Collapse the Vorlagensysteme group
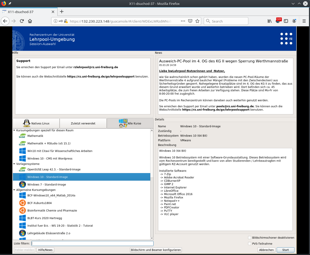Image resolution: width=310 pixels, height=255 pixels. point(14,164)
